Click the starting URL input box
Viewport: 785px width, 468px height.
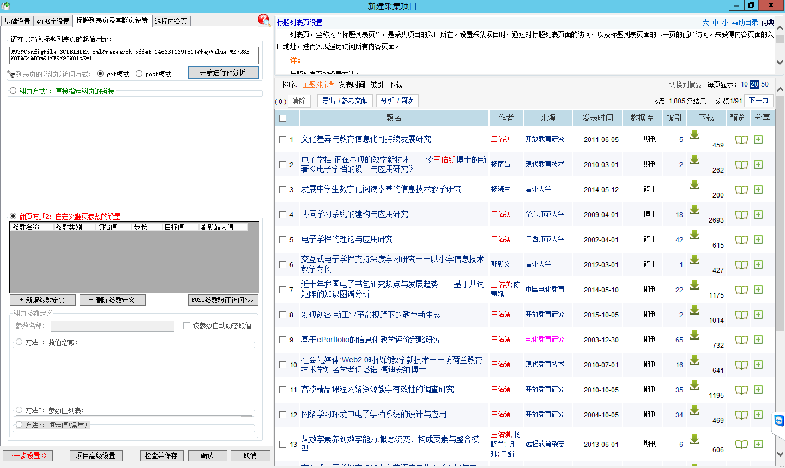click(x=134, y=55)
